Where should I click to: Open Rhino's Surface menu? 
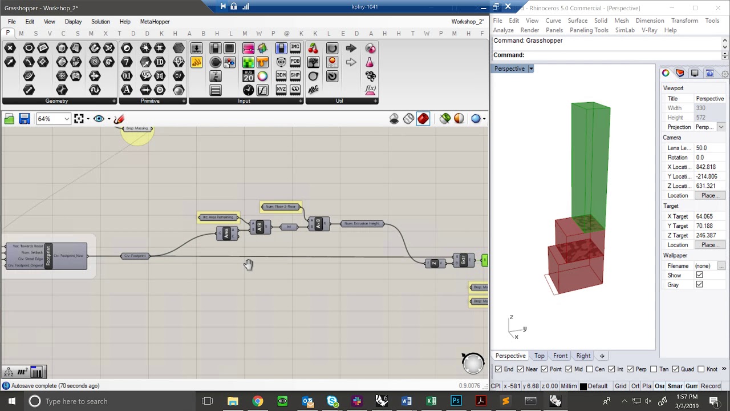pyautogui.click(x=577, y=21)
